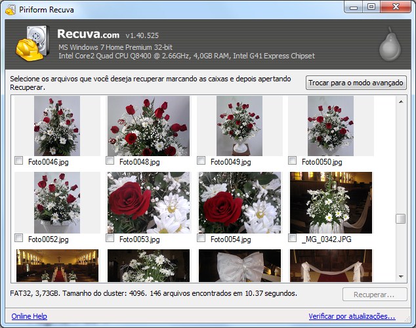Select the white daisies dark background thumbnail

click(148, 266)
